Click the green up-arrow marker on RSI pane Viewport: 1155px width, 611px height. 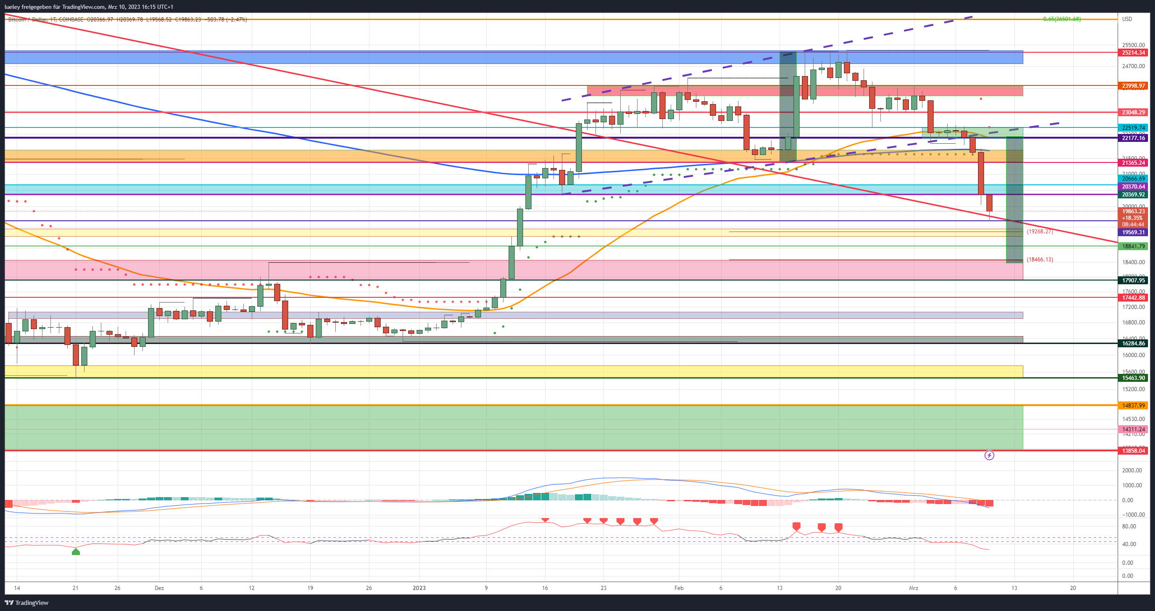[x=76, y=552]
